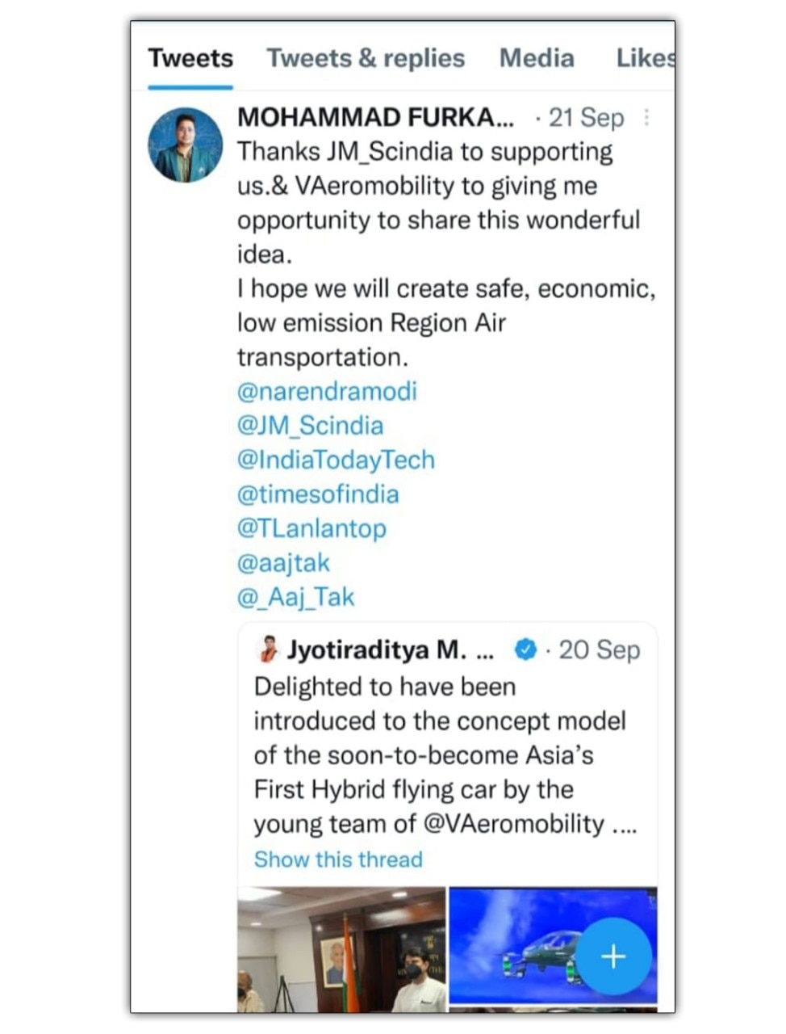Screen dimensions: 786x1034
Task: Open the three-dot tweet options menu
Action: (x=646, y=118)
